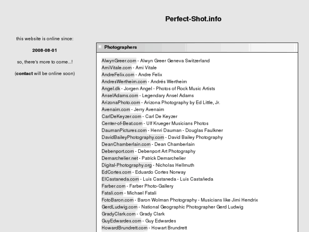Click the FotoBaron.com link
The width and height of the screenshot is (309, 232).
(x=118, y=200)
